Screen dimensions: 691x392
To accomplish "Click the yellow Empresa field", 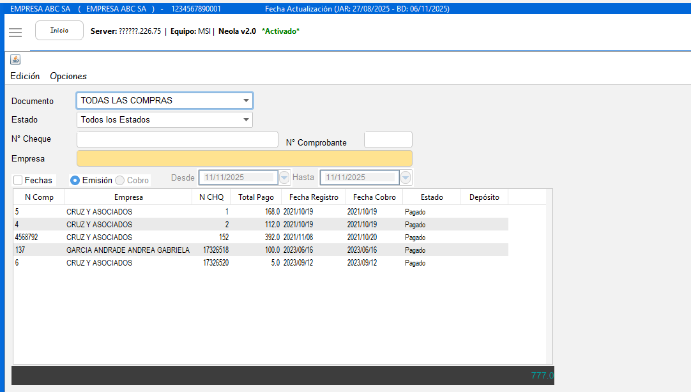I will click(244, 158).
